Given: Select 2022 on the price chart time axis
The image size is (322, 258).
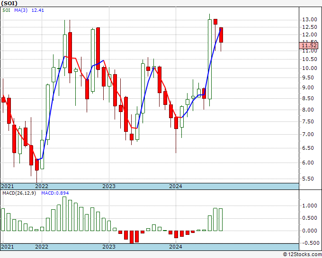Looking at the screenshot, I should coord(42,186).
